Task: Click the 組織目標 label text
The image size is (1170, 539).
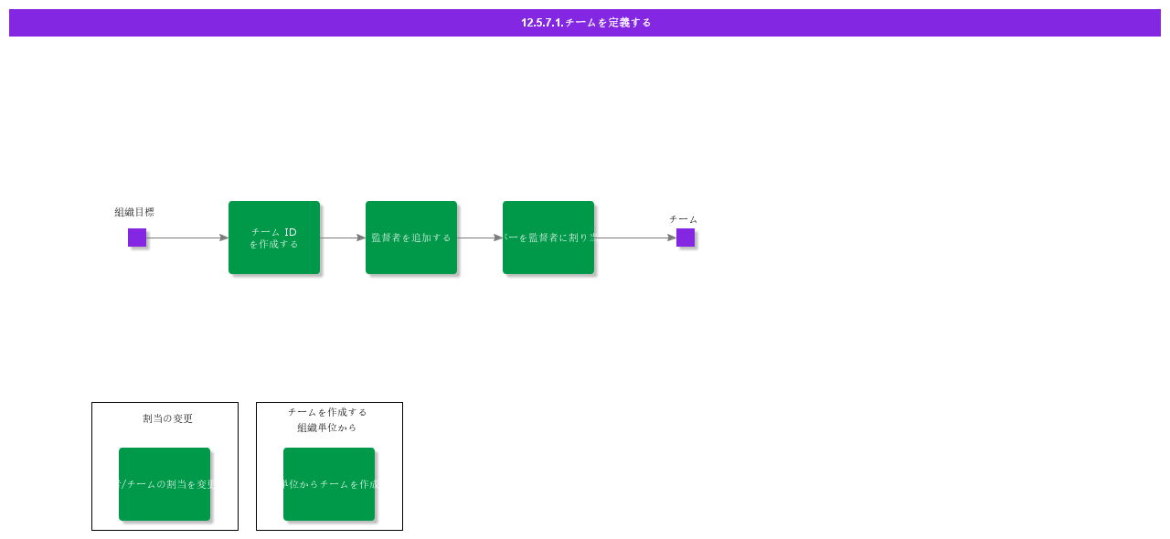Action: (x=134, y=212)
